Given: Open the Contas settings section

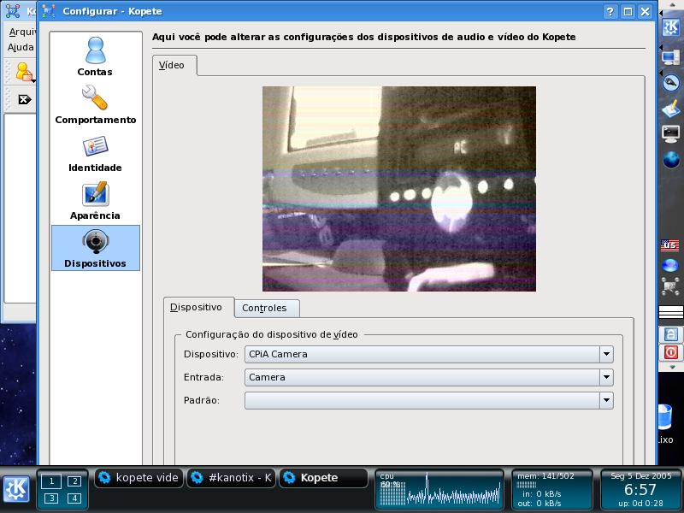Looking at the screenshot, I should (x=95, y=56).
